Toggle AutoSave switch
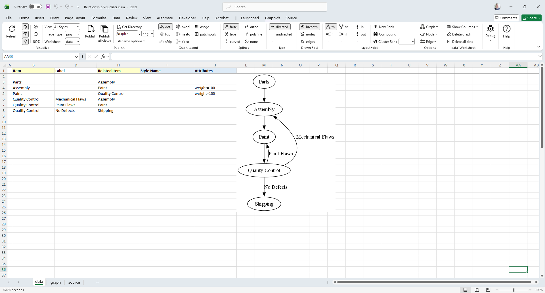This screenshot has width=545, height=293. (x=35, y=7)
